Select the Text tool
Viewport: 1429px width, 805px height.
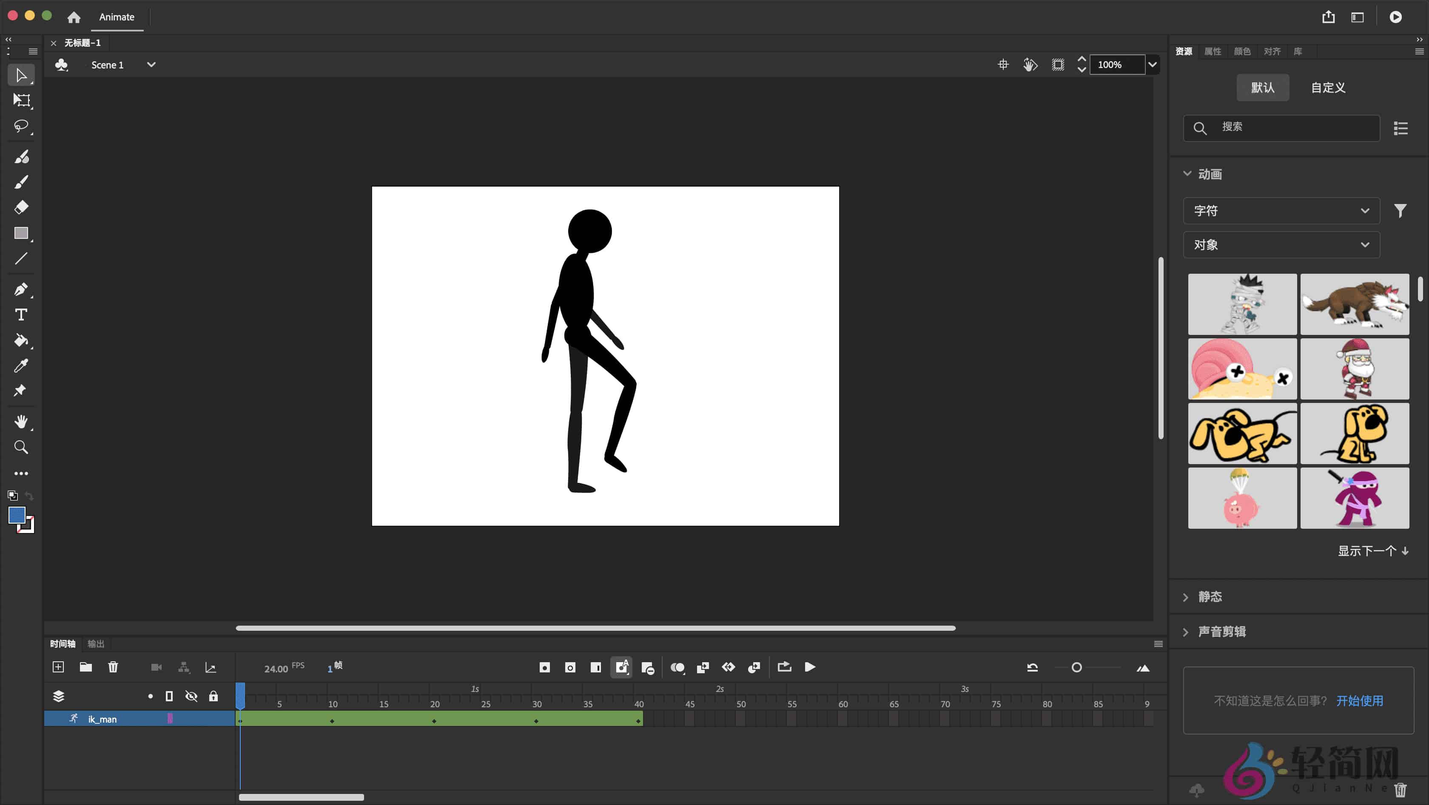21,315
